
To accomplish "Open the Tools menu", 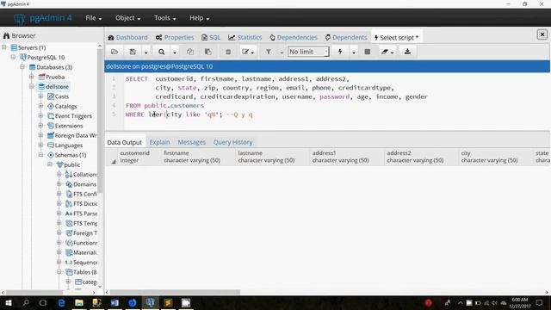I will (164, 18).
